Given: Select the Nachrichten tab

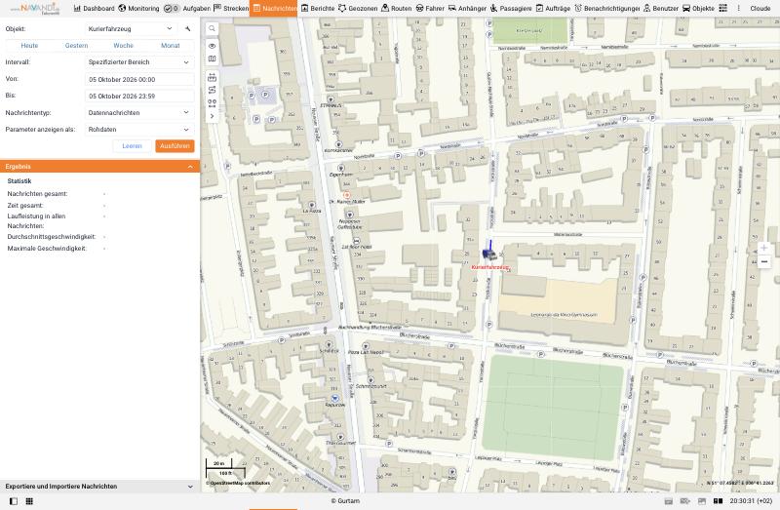Looking at the screenshot, I should (x=274, y=8).
